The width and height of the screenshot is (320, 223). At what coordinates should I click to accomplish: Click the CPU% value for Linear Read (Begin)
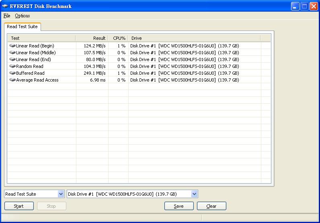121,46
